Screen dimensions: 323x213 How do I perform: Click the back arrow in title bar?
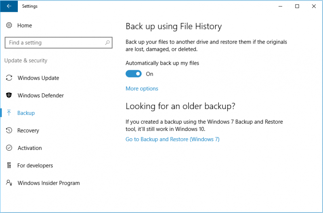(9, 6)
